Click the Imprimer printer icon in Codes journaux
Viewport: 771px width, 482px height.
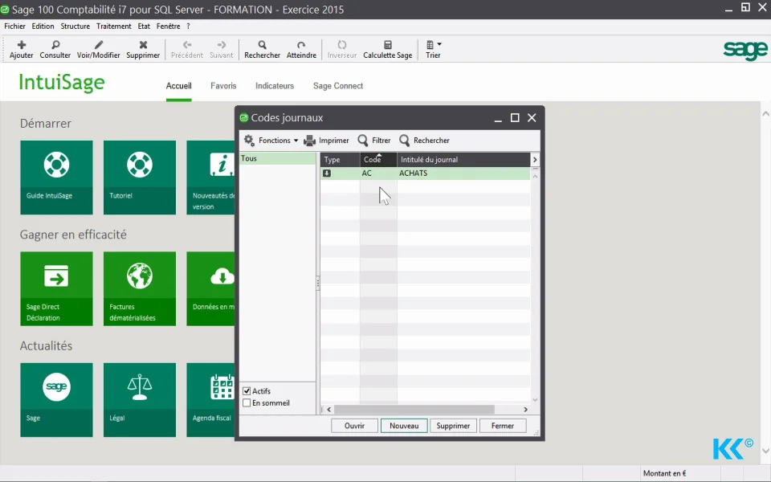tap(309, 141)
